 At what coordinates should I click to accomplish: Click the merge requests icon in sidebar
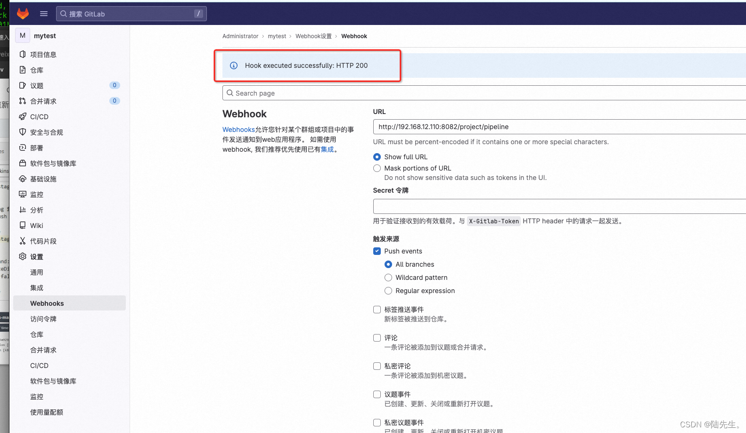pyautogui.click(x=23, y=101)
